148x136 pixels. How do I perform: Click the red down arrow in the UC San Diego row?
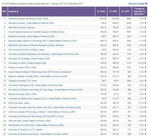click(145, 90)
